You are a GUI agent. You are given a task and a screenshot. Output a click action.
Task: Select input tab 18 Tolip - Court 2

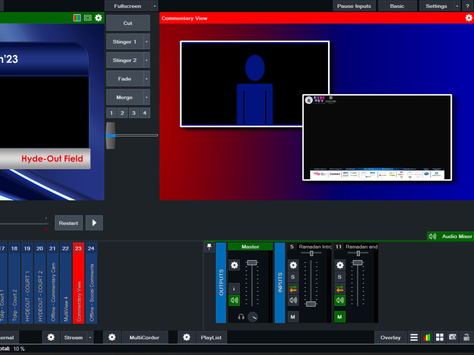[14, 283]
